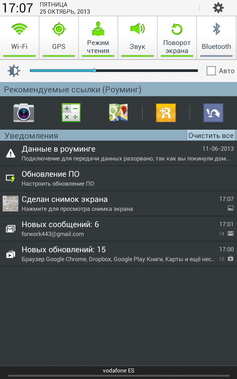The image size is (237, 379).
Task: Open the Calculator app shortcut
Action: point(71,113)
